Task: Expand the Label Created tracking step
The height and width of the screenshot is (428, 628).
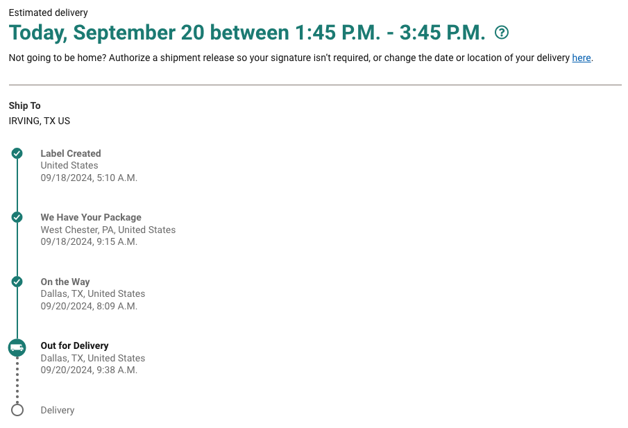Action: coord(71,153)
